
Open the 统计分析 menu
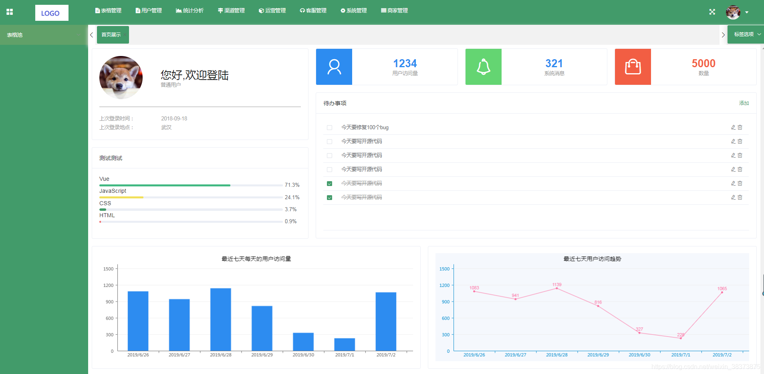[190, 11]
